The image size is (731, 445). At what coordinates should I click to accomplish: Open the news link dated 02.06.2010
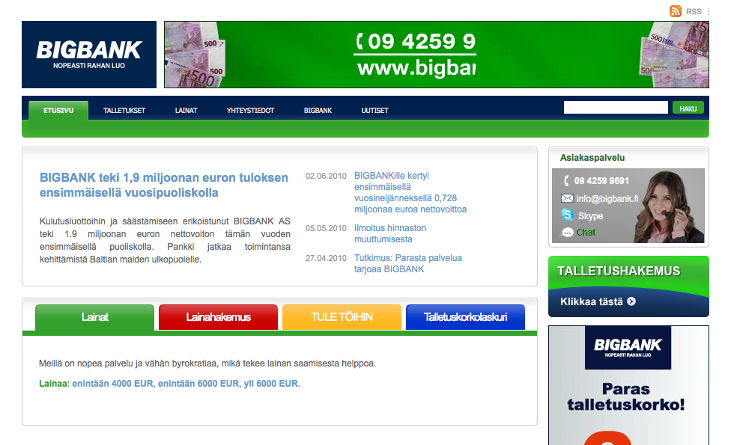[x=410, y=192]
